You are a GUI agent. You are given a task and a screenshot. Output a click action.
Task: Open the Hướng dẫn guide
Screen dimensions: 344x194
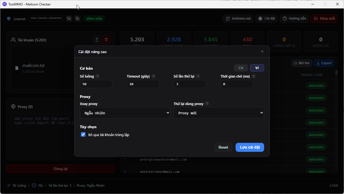294,19
